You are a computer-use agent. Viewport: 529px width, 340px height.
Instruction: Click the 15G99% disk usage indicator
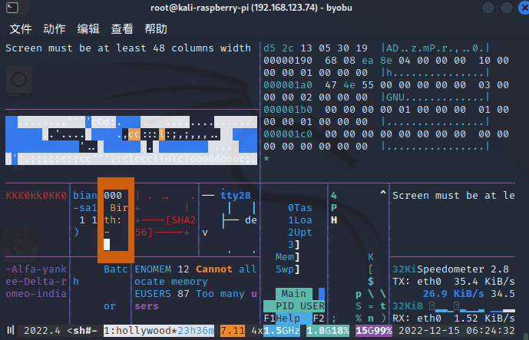pos(374,330)
